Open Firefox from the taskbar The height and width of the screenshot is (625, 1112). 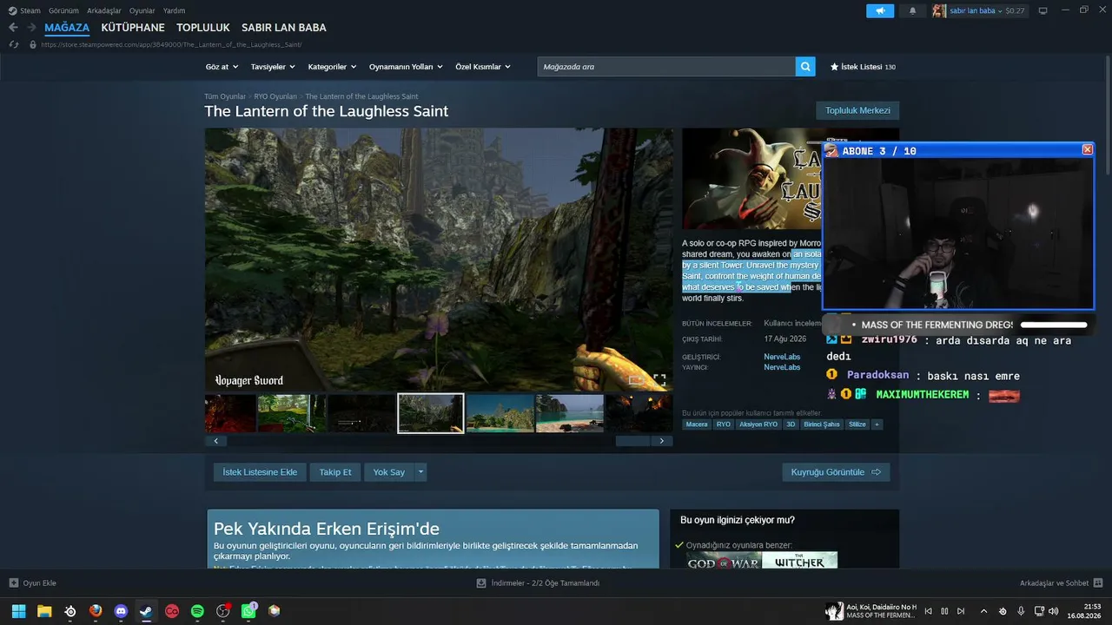click(96, 611)
